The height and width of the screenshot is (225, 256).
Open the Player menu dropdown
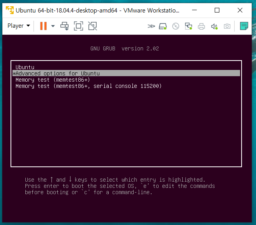tap(19, 26)
